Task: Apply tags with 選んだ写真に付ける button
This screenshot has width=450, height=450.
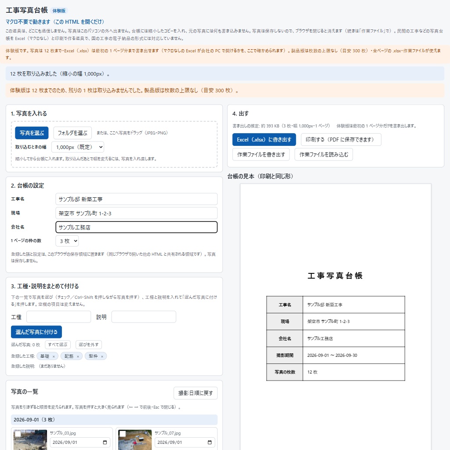Action: pos(36,332)
